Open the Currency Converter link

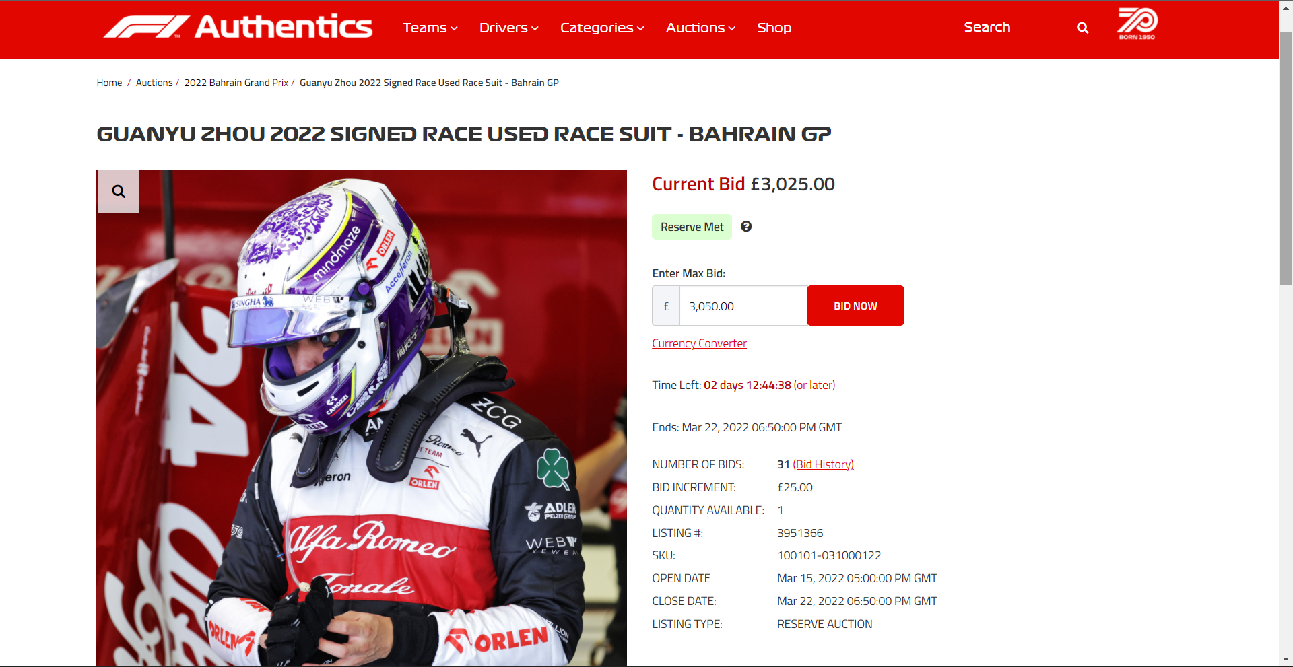coord(699,343)
